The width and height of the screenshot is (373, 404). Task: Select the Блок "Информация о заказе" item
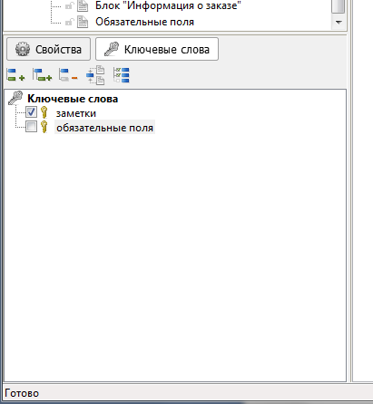click(x=168, y=5)
